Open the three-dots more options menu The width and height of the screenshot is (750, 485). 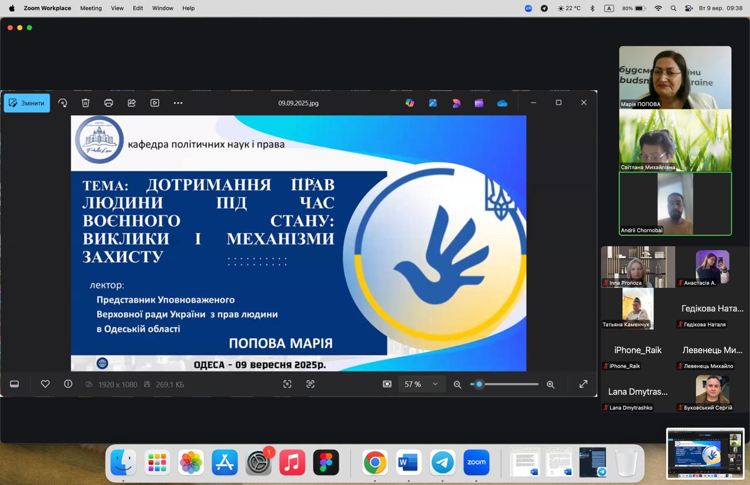coord(178,103)
